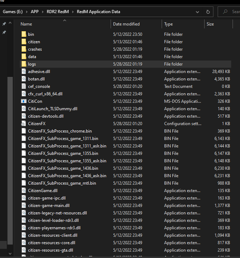
Task: Click the CitizenFX_SubProcess_game_1311.bin file icon
Action: [24, 138]
